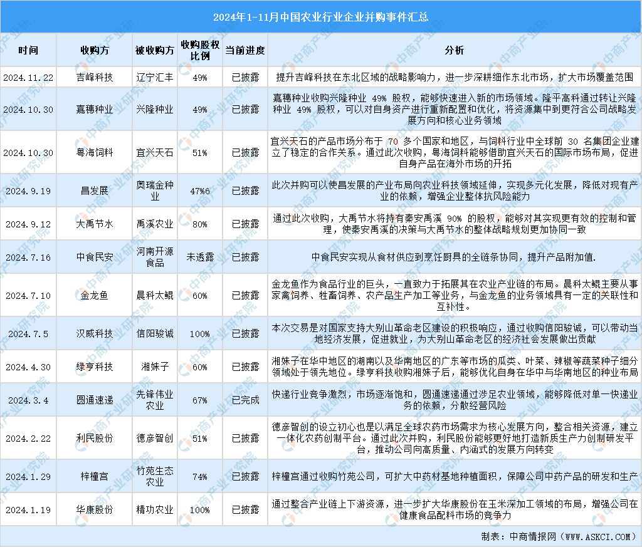
Task: Click the target cell 兴隆种业
Action: 155,109
